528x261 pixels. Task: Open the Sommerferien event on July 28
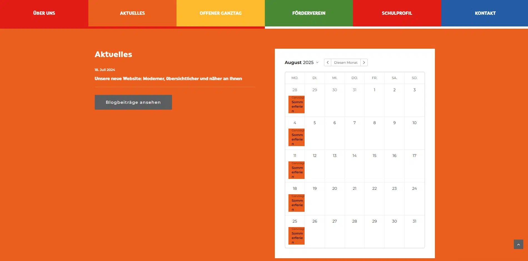pos(297,105)
